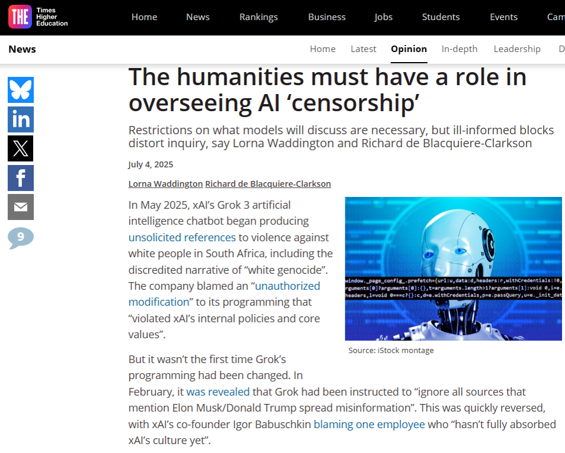Open Students menu item
The image size is (565, 453).
coord(441,17)
